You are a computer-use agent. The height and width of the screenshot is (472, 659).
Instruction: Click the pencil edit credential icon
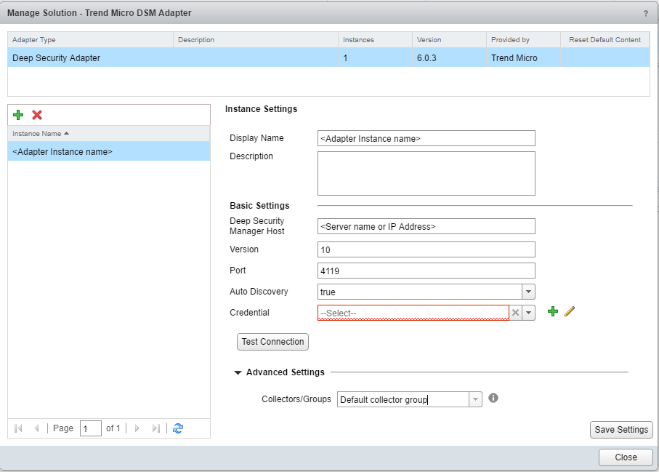[x=570, y=311]
